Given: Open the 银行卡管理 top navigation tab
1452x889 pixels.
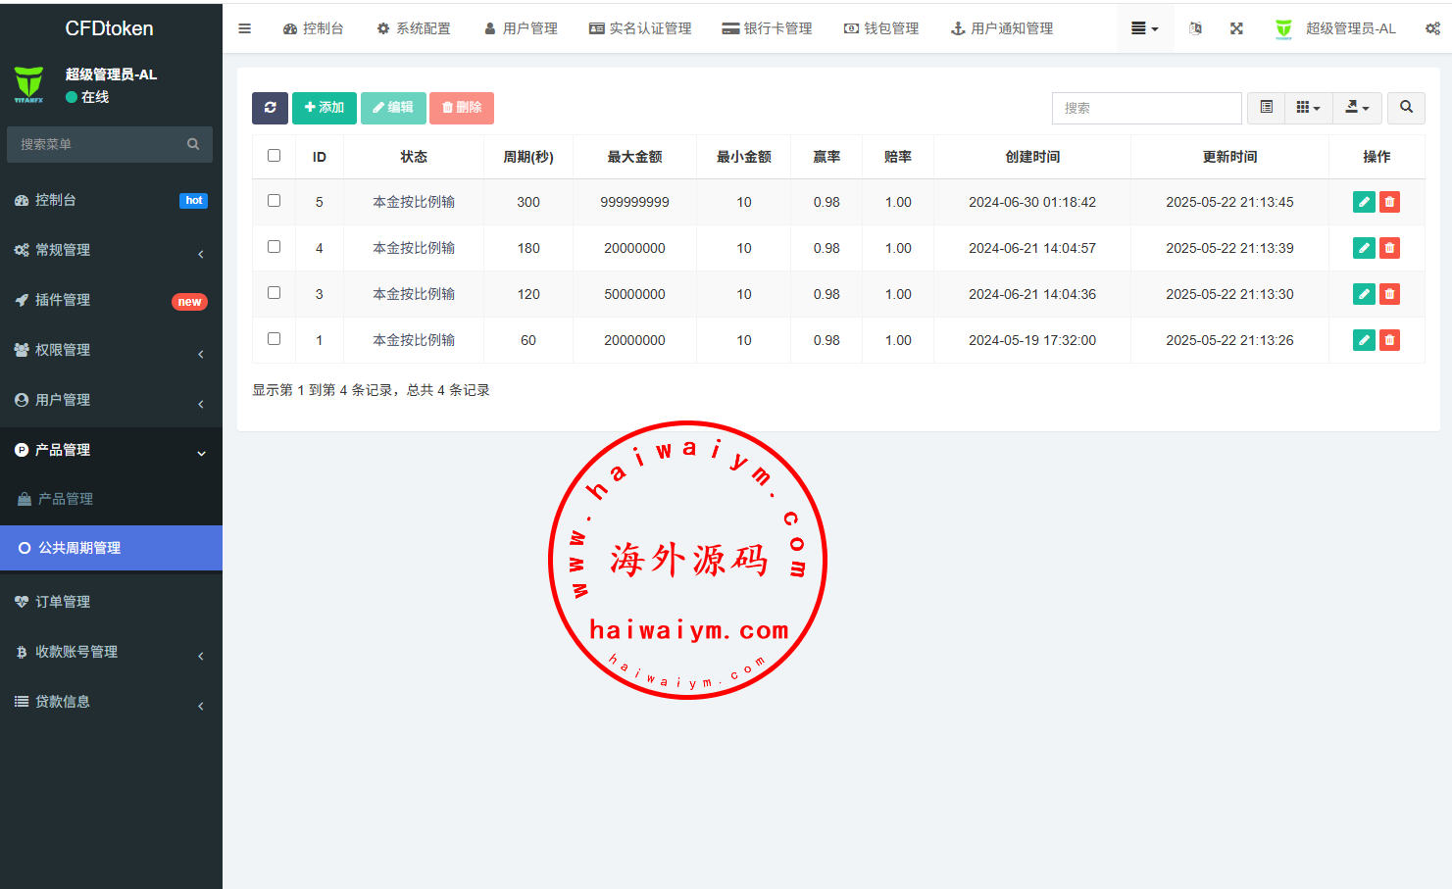Looking at the screenshot, I should click(767, 28).
